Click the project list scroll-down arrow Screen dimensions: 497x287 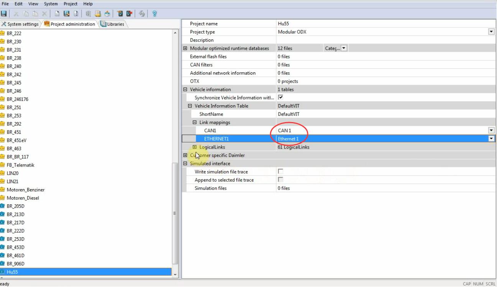pos(176,274)
